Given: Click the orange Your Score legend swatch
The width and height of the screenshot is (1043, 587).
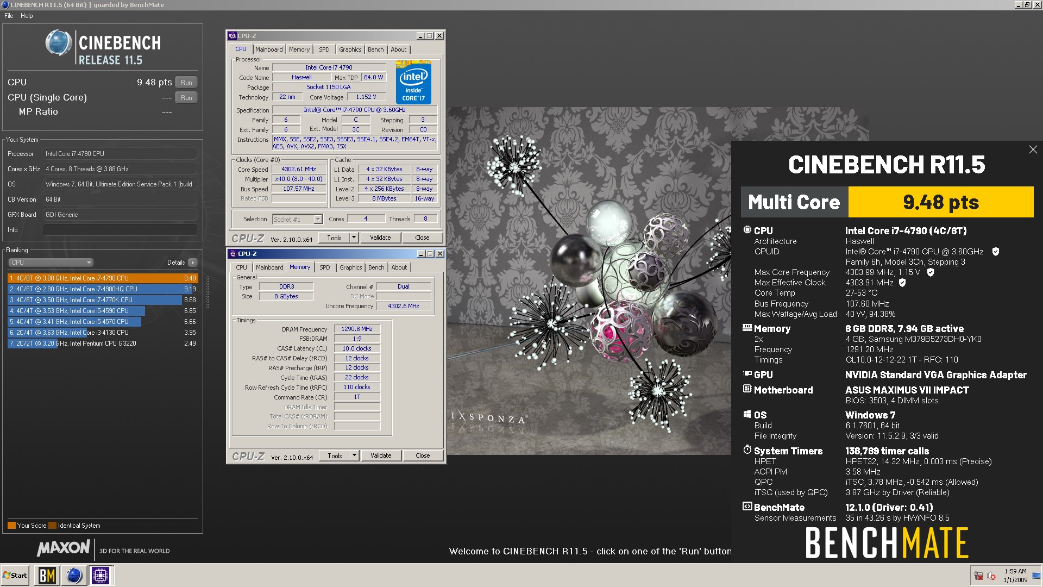Looking at the screenshot, I should tap(11, 526).
